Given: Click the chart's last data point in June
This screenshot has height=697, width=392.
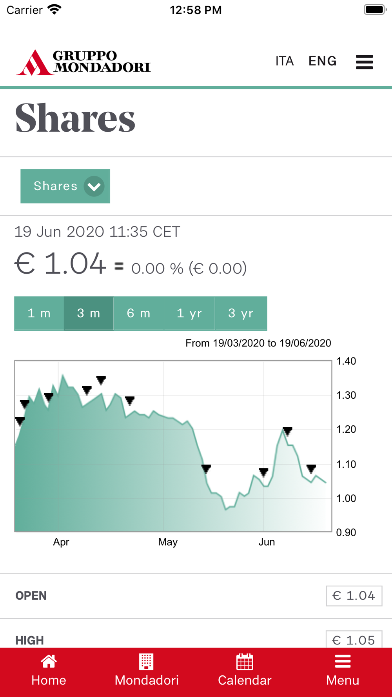Looking at the screenshot, I should (326, 482).
